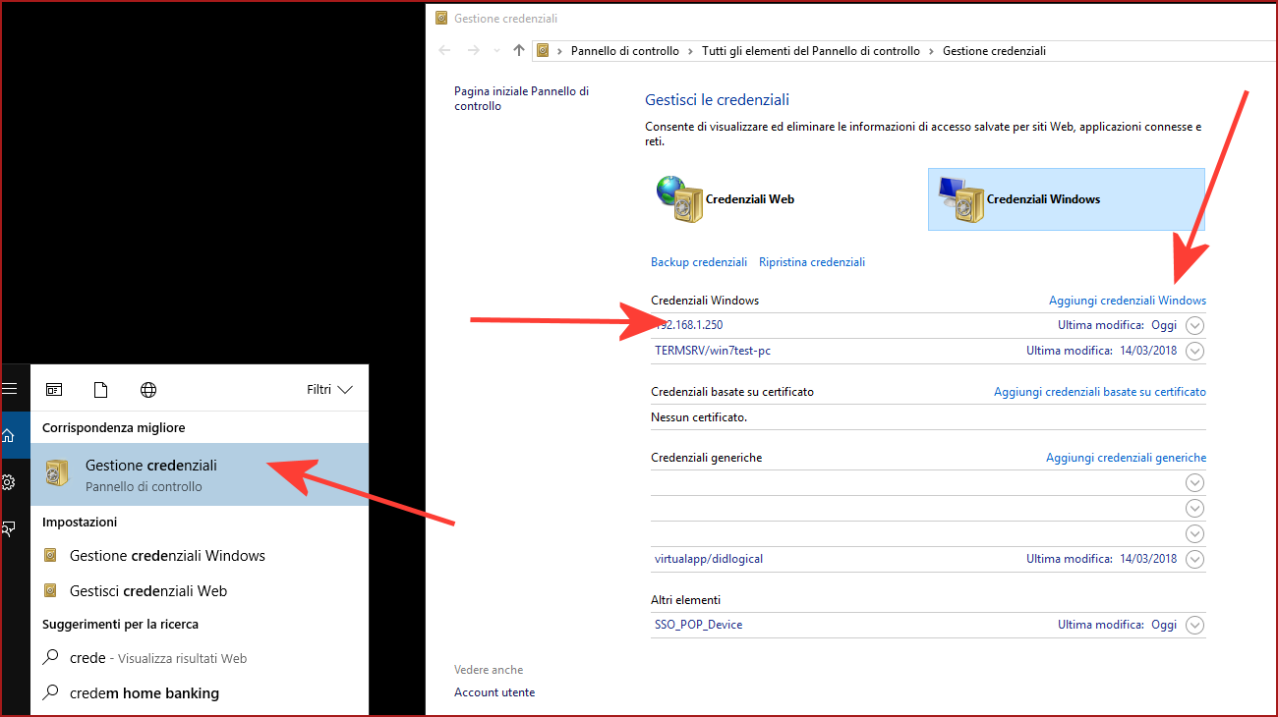Screen dimensions: 1278x717
Task: Open recent locations dropdown arrow
Action: tap(496, 51)
